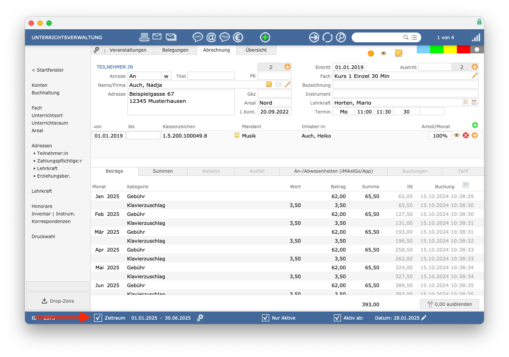
Task: Click the gray circle toggle after the red swatch
Action: point(477,49)
